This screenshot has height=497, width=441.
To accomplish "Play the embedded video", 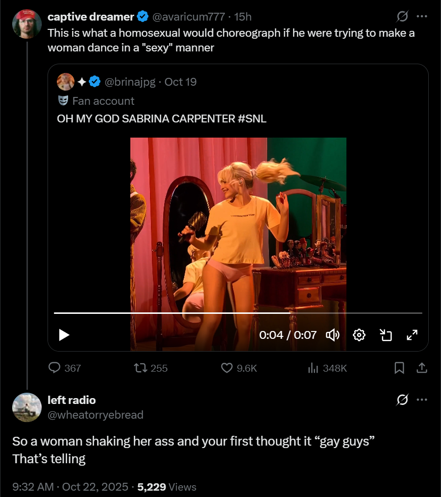I will pyautogui.click(x=64, y=335).
